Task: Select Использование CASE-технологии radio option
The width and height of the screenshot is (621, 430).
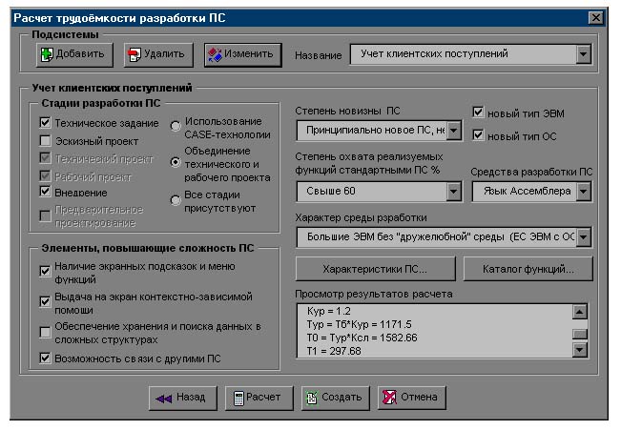Action: coord(175,127)
